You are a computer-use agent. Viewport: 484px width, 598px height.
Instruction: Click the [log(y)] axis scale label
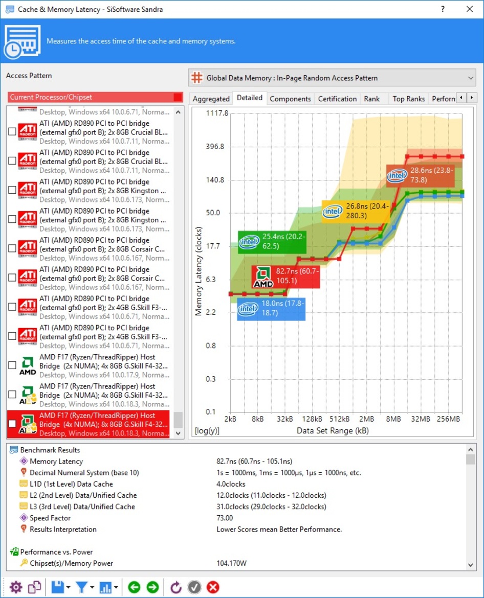coord(207,430)
